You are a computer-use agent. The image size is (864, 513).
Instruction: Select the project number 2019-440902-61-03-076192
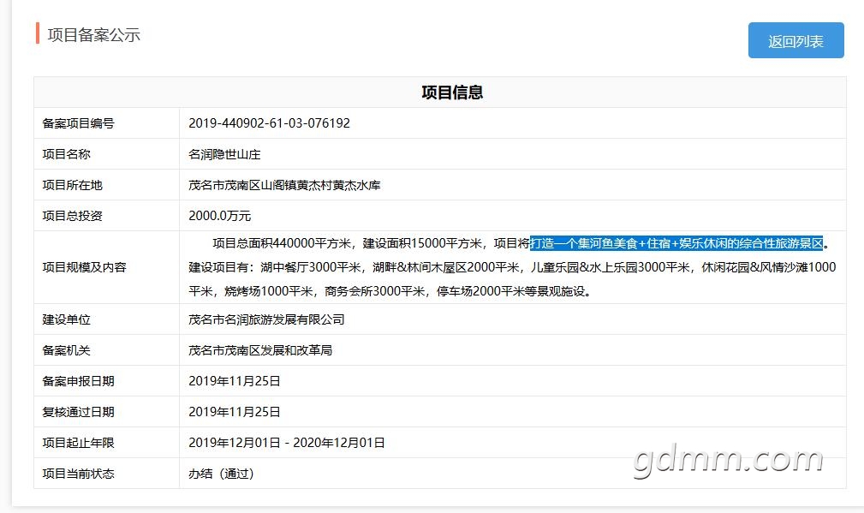[269, 123]
